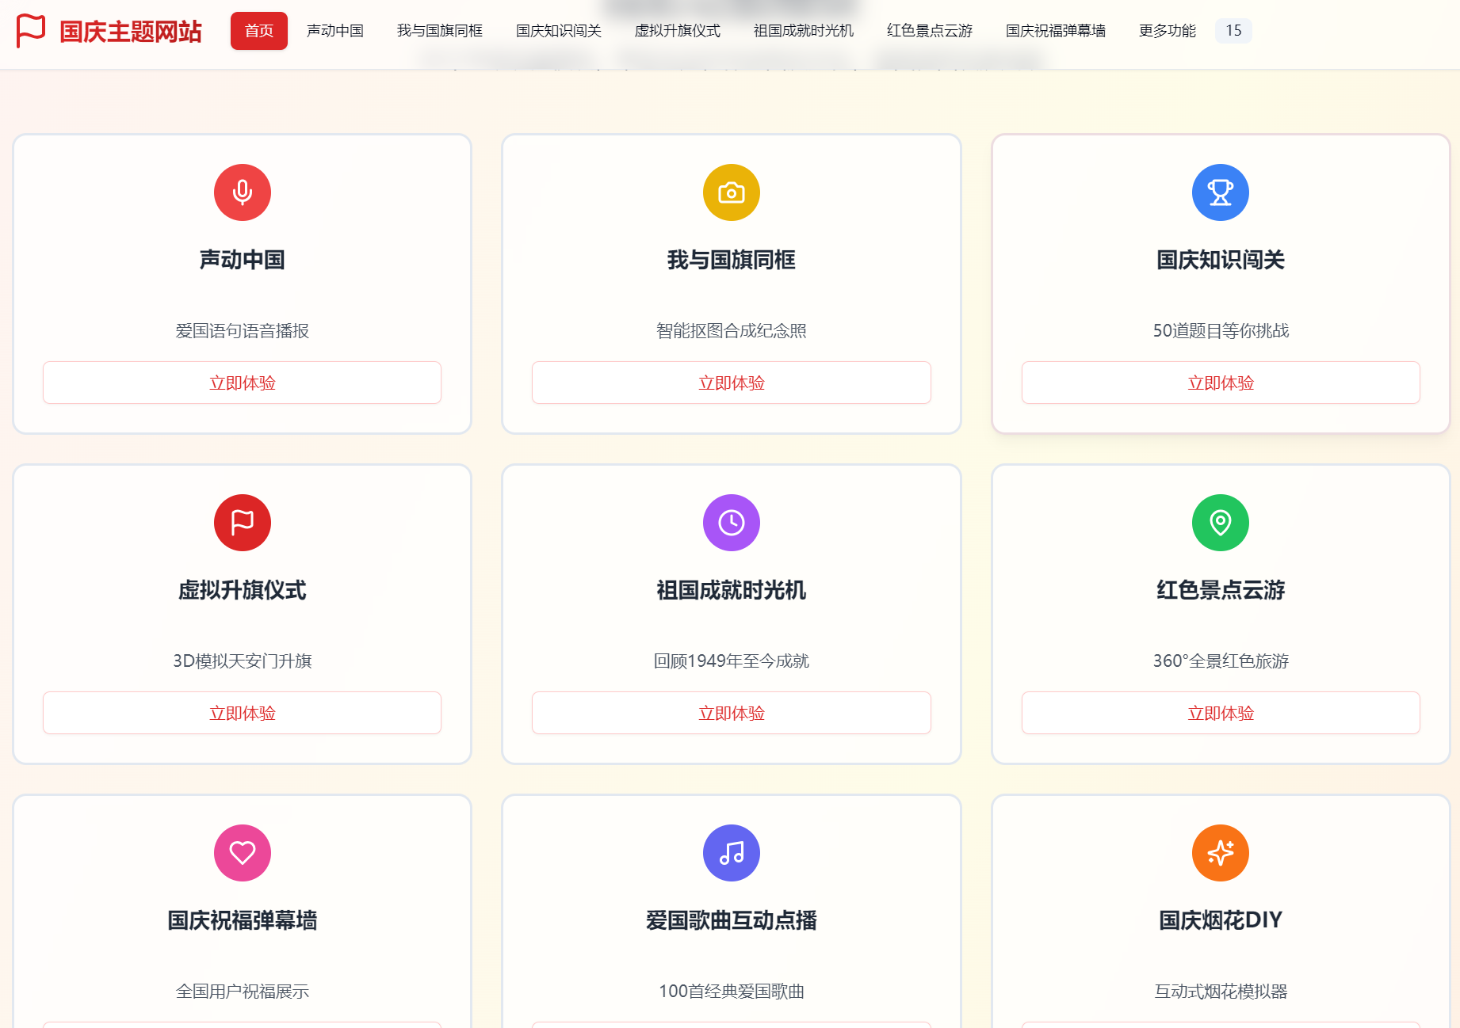
Task: Click the yellow camera icon for 我与国旗同框
Action: tap(731, 192)
